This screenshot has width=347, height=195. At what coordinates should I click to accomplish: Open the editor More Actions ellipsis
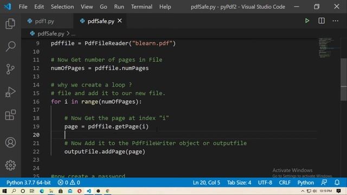(x=335, y=21)
